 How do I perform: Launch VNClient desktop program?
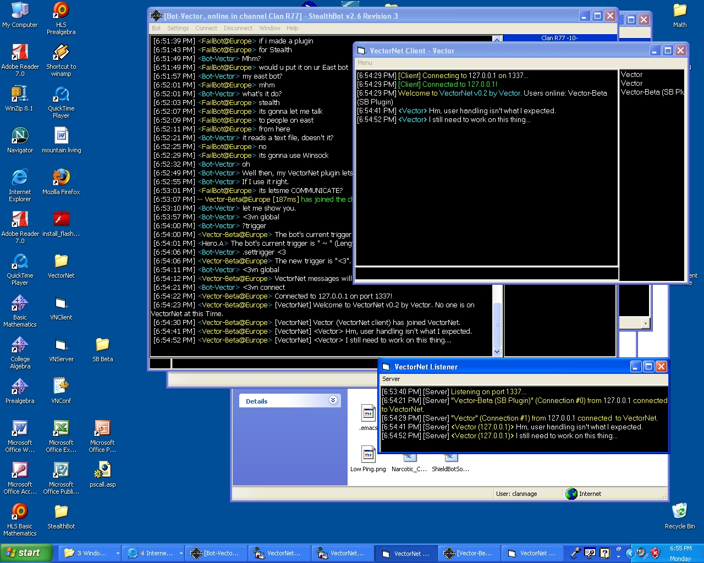pos(61,307)
